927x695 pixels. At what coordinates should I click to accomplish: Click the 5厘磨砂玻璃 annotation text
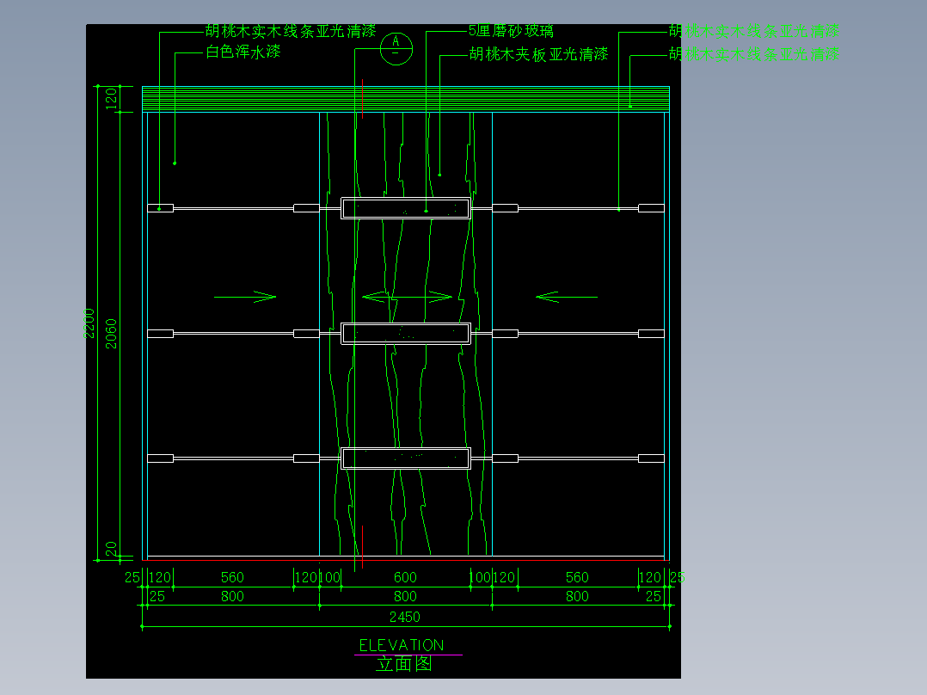point(511,31)
